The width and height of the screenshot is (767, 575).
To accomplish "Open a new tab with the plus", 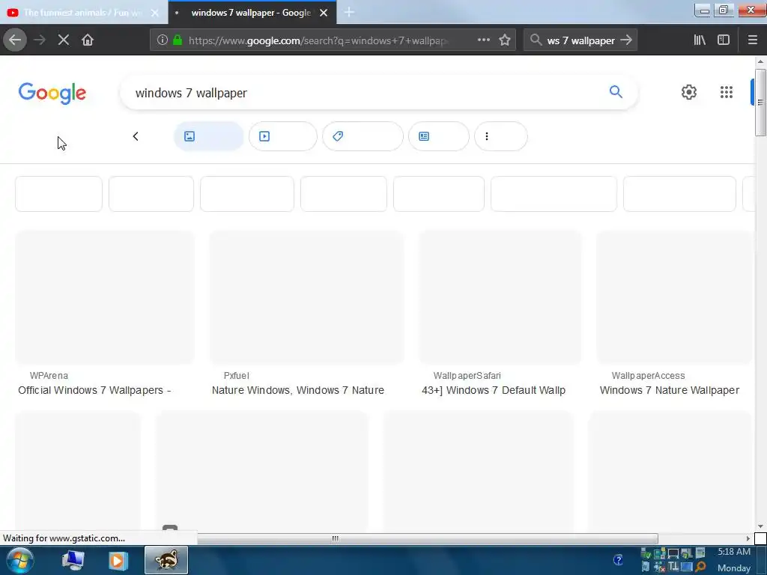I will (349, 13).
